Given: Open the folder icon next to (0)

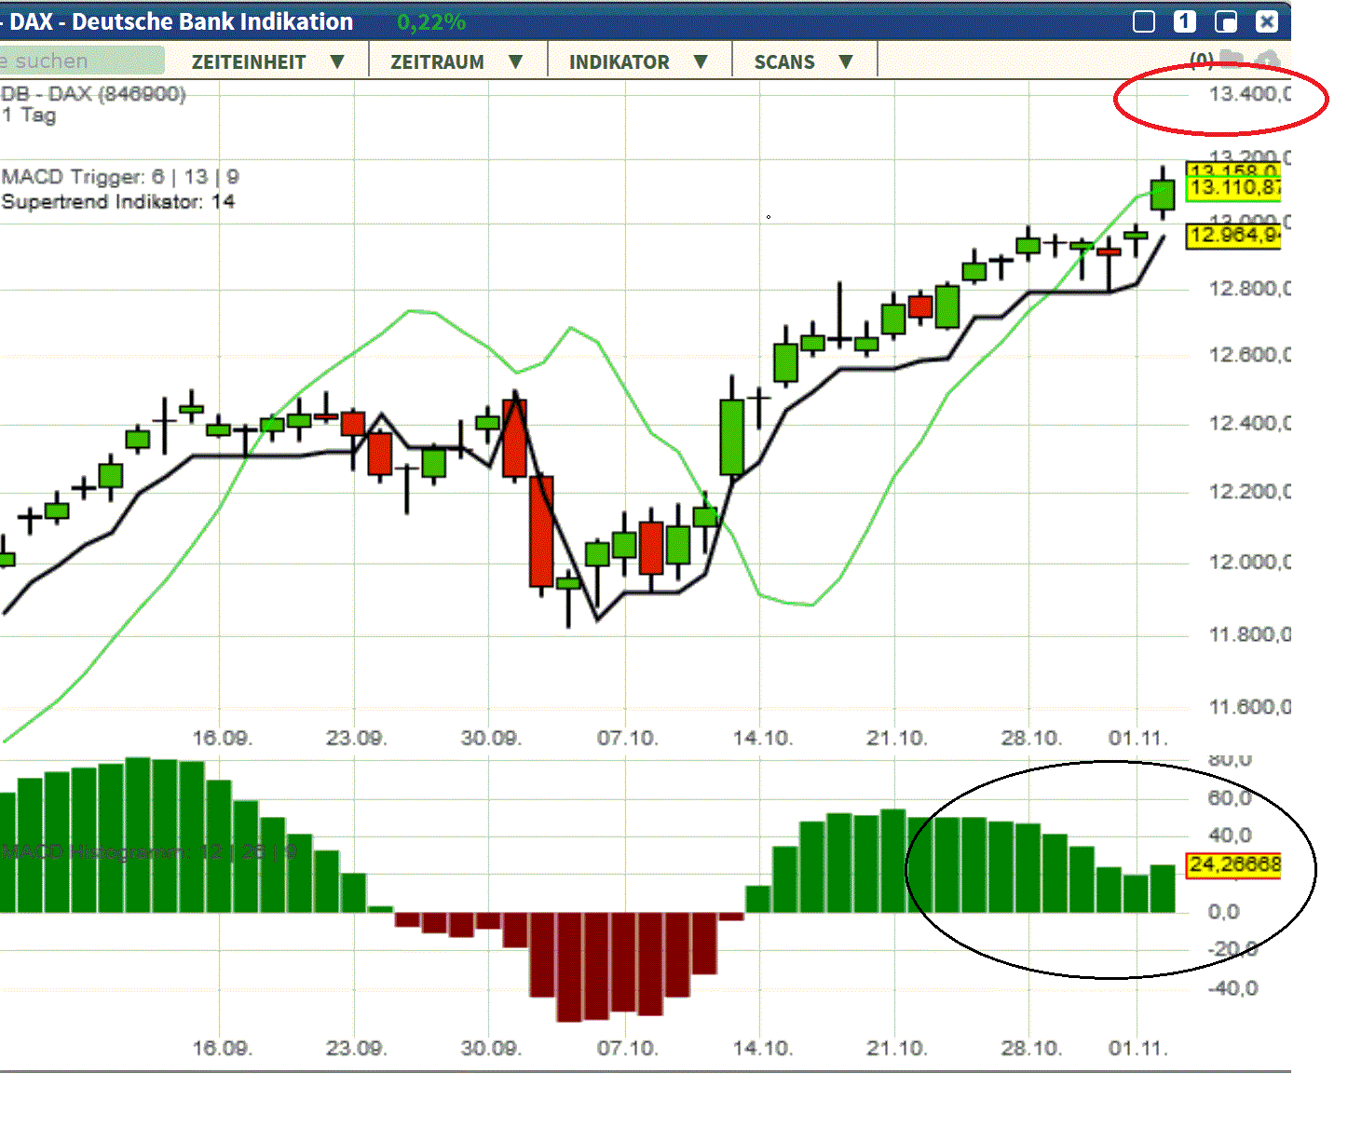Looking at the screenshot, I should [1232, 60].
